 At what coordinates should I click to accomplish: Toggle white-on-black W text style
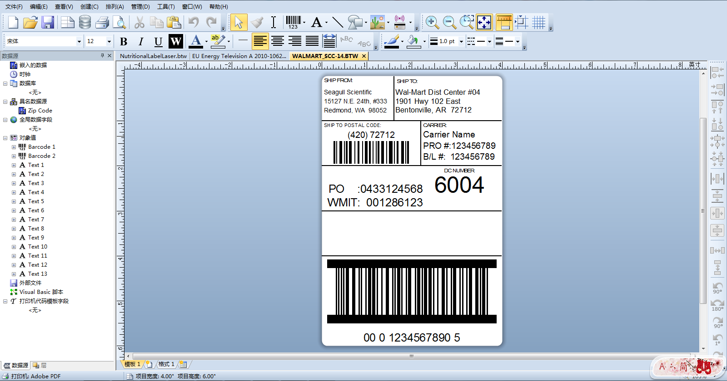176,42
